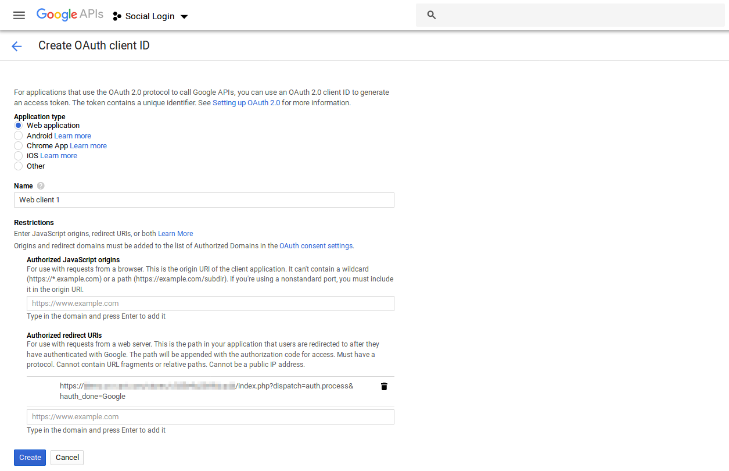This screenshot has width=729, height=471.
Task: Focus the Name field with Web client 1
Action: [x=204, y=200]
